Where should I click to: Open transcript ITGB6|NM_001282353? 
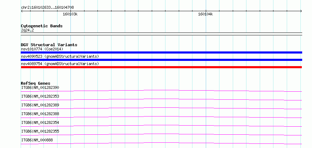pyautogui.click(x=40, y=96)
